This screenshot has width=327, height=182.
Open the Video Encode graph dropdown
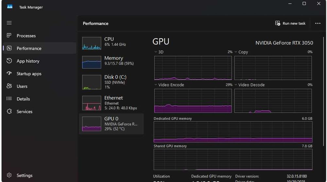pos(156,85)
